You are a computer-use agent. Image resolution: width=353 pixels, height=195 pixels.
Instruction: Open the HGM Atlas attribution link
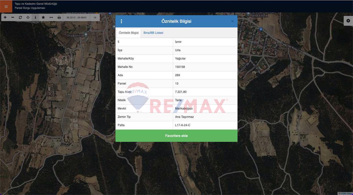(345, 193)
